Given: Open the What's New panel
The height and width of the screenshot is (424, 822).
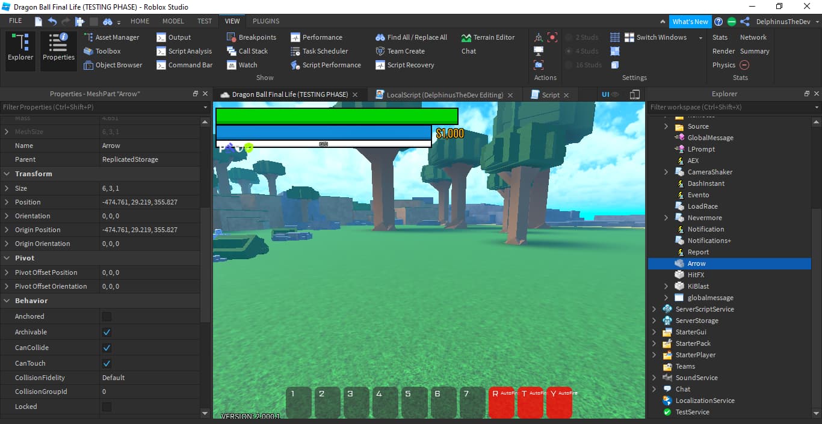Looking at the screenshot, I should click(690, 20).
